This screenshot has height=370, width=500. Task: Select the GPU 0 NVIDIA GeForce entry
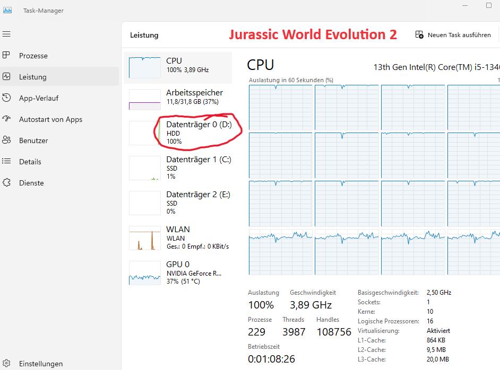tap(178, 273)
